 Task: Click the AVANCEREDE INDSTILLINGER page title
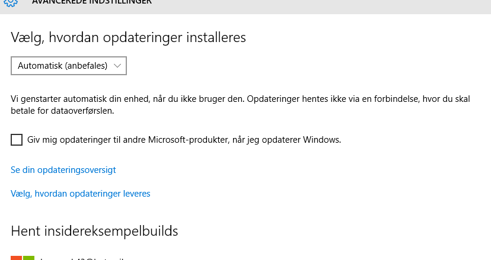tap(92, 2)
